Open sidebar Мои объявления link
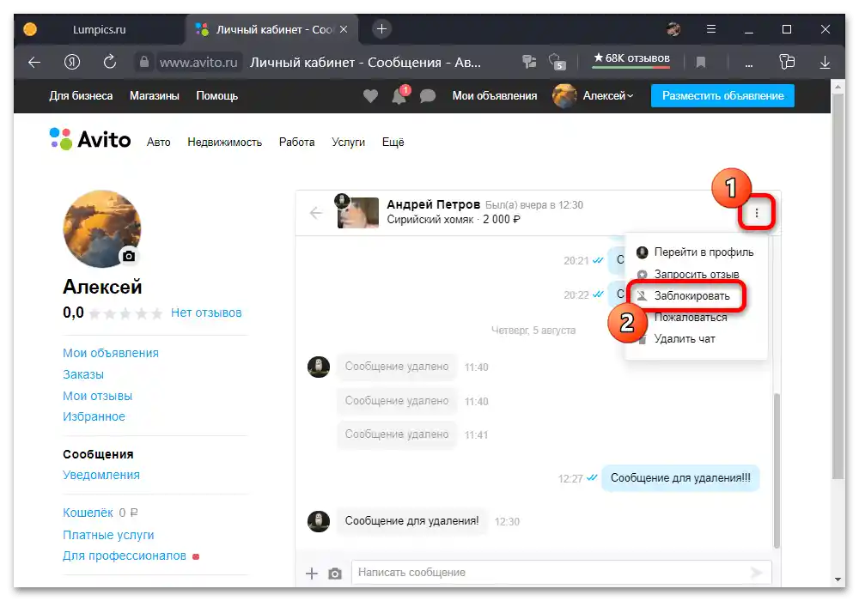Viewport: 859px width, 601px height. [111, 353]
